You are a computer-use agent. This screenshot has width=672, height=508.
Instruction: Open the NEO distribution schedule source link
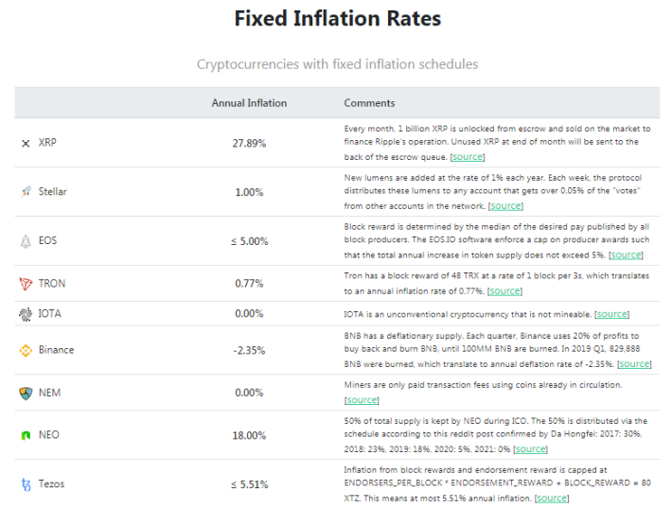click(531, 449)
